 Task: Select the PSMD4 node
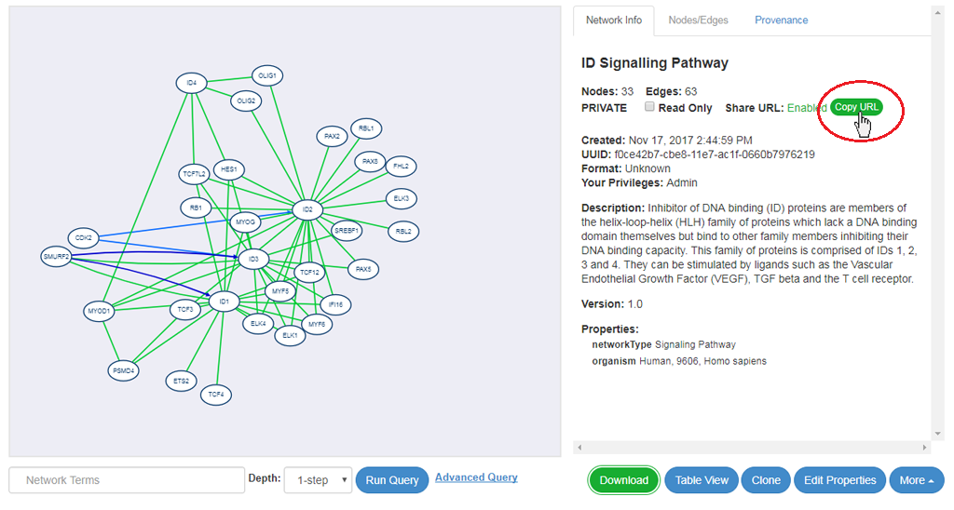click(124, 370)
